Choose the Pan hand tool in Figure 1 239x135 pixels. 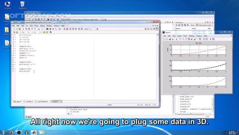[186, 39]
